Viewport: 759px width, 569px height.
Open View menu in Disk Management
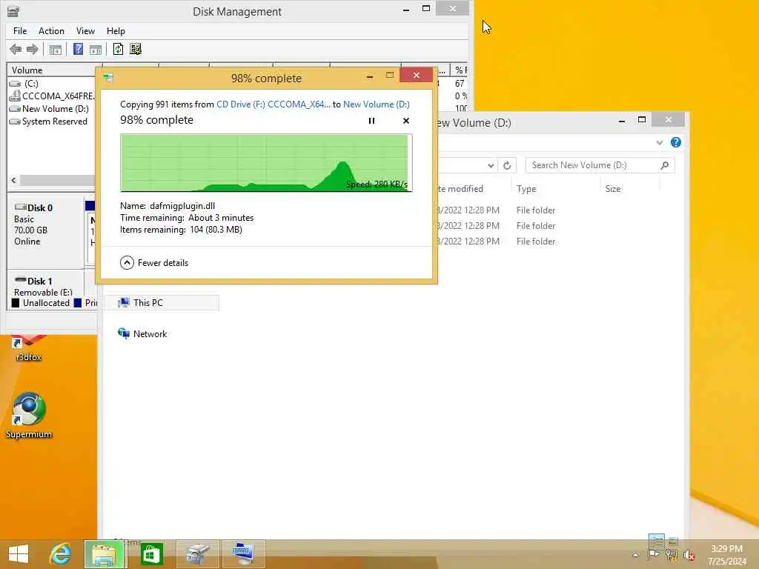point(85,31)
